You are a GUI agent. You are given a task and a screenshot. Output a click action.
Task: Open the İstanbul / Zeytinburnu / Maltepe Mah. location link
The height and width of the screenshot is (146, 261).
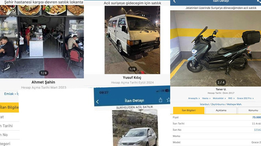tap(221, 104)
